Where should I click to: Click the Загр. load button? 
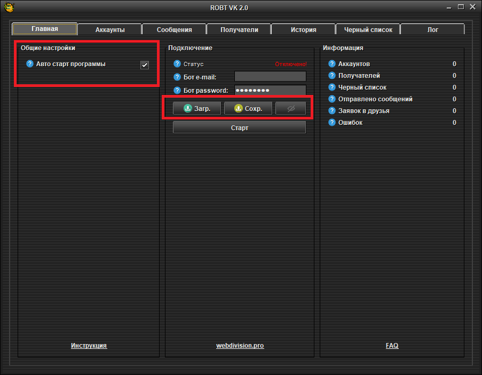tap(197, 108)
